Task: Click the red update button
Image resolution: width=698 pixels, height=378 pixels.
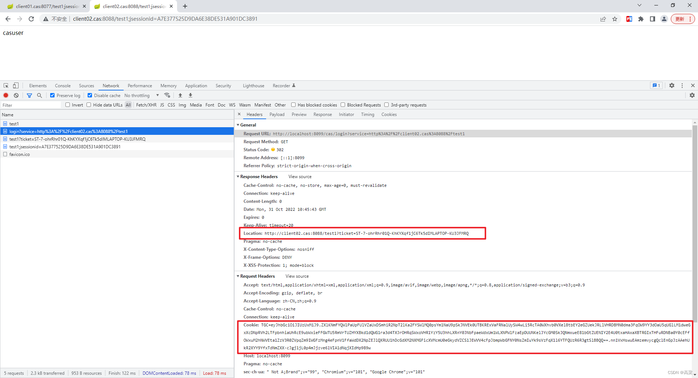Action: (x=683, y=19)
